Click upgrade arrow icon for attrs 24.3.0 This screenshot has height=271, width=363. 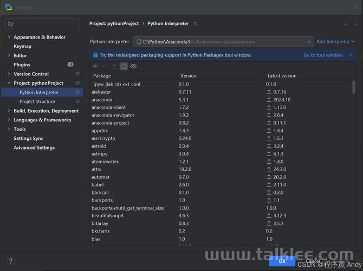(269, 169)
